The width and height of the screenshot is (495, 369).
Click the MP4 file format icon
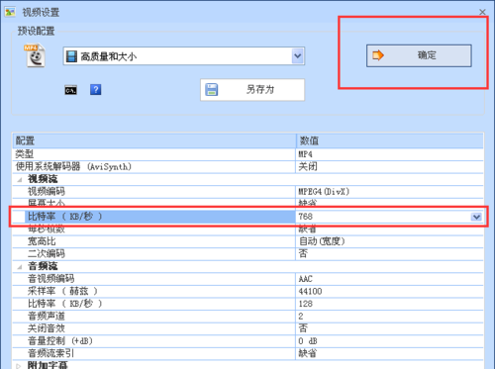click(x=35, y=55)
